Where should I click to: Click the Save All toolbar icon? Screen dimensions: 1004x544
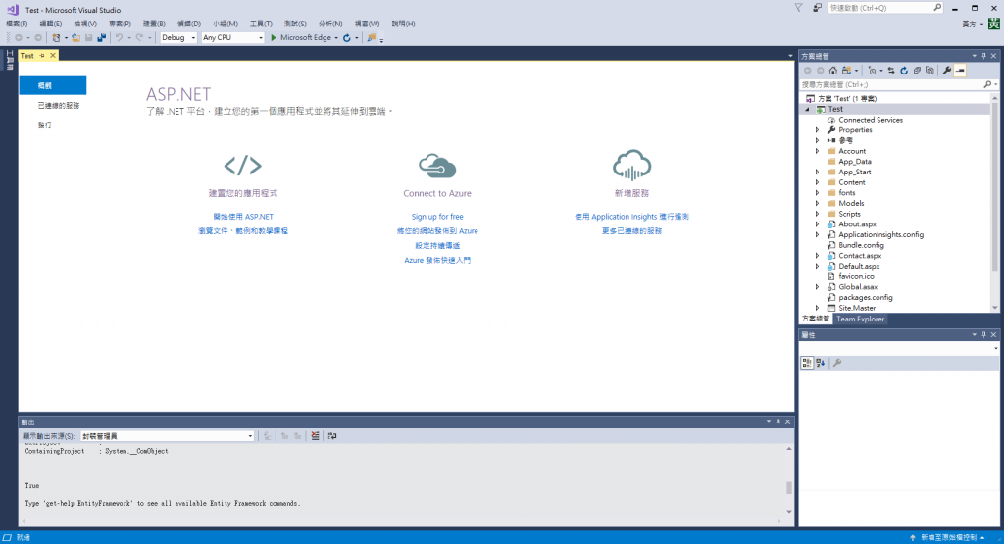tap(101, 38)
